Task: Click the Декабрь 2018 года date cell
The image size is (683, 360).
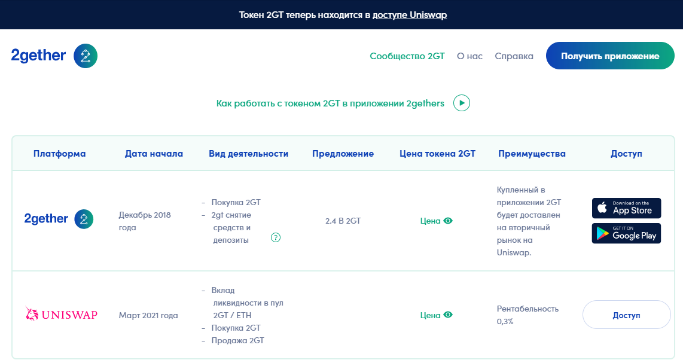Action: tap(145, 221)
